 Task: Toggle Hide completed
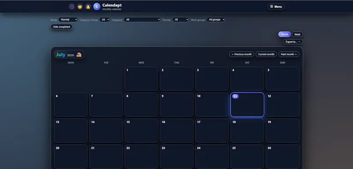tap(61, 27)
